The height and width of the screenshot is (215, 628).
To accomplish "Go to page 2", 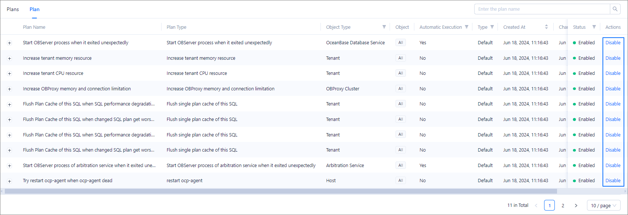I will (x=563, y=205).
